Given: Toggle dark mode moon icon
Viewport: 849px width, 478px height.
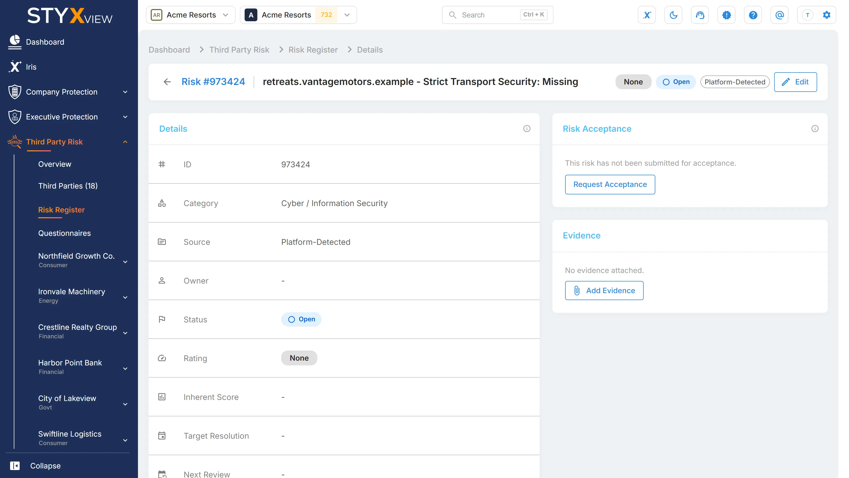Looking at the screenshot, I should coord(673,15).
